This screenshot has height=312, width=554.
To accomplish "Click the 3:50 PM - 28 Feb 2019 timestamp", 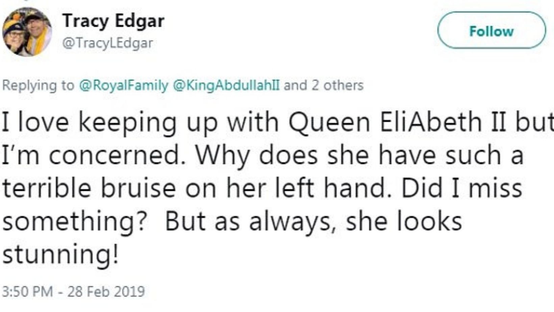I will click(73, 291).
